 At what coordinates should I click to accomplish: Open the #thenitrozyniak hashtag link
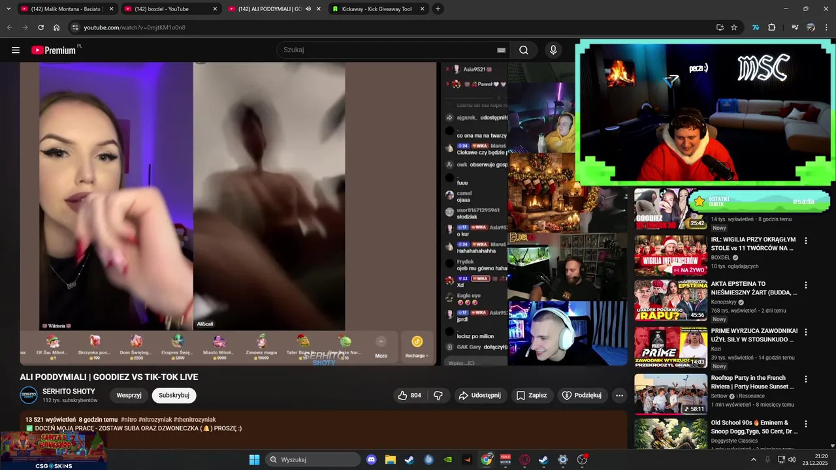click(x=195, y=420)
